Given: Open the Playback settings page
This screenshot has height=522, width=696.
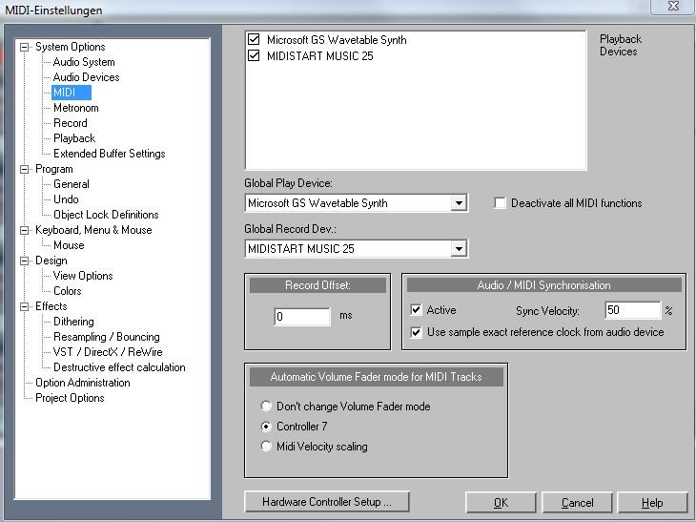Looking at the screenshot, I should 74,138.
